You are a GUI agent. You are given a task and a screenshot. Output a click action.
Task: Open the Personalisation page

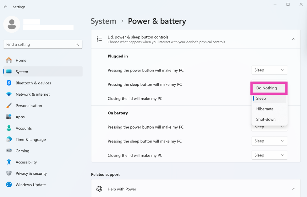pos(29,106)
